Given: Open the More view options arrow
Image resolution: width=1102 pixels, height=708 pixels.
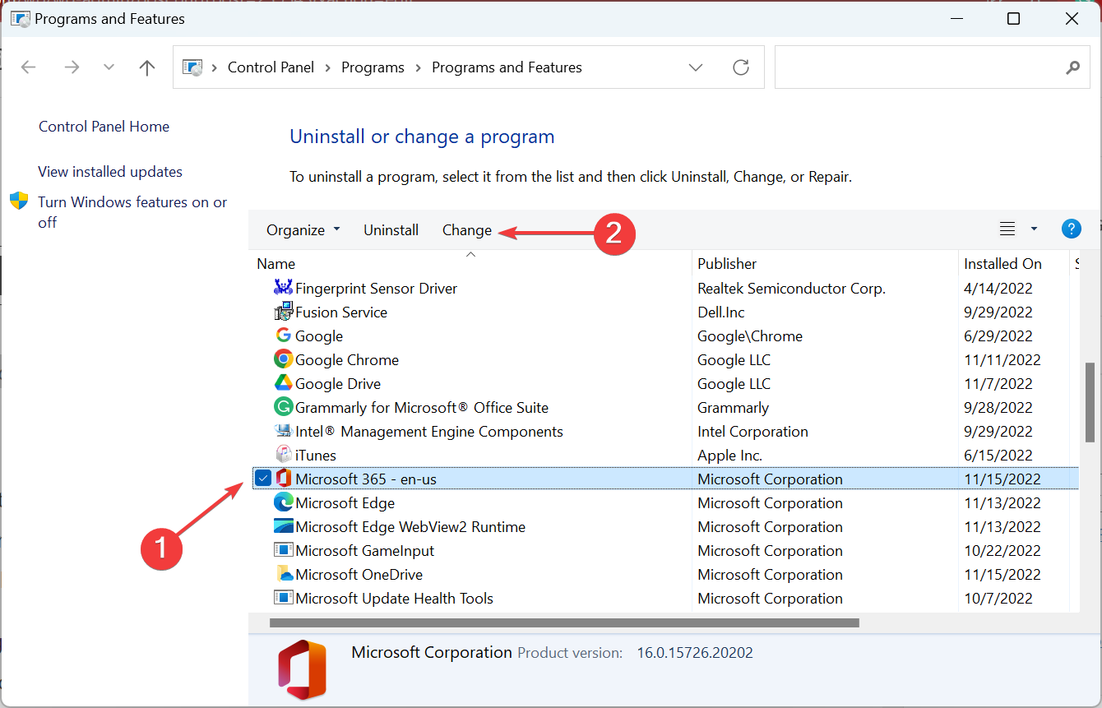Looking at the screenshot, I should pyautogui.click(x=1034, y=229).
